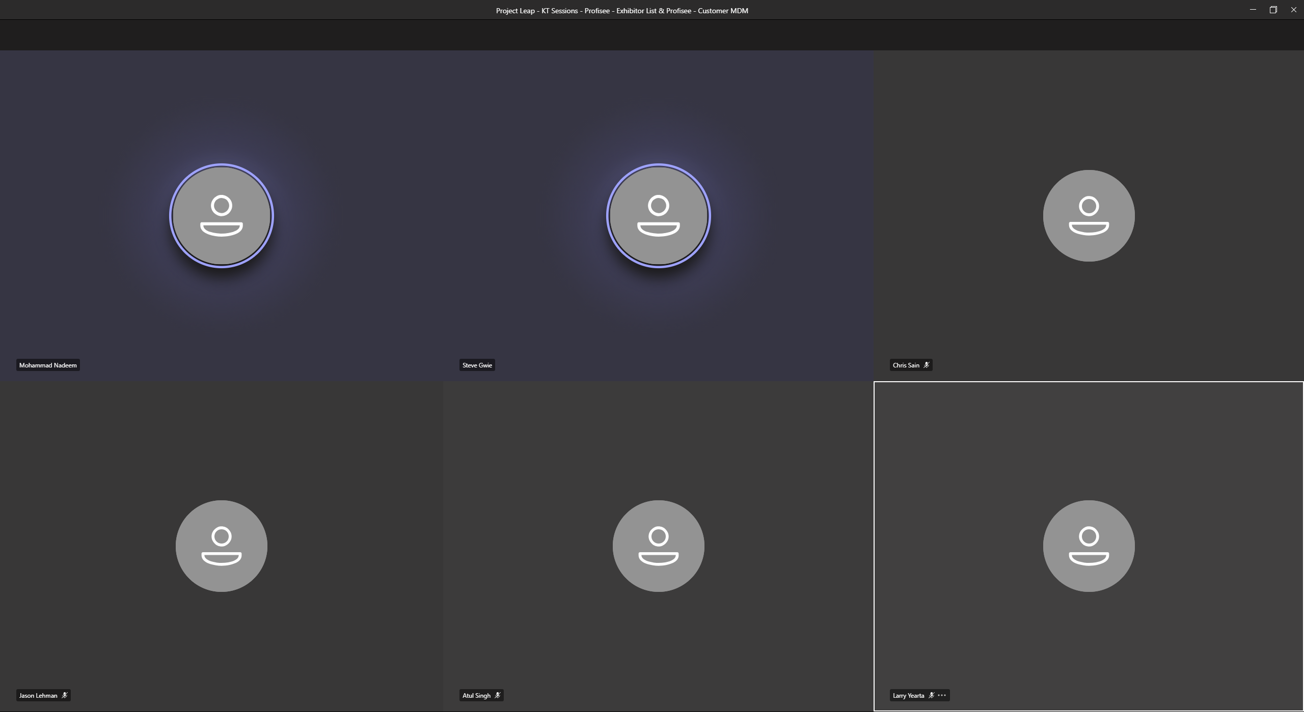1304x712 pixels.
Task: Click Chris Sain's avatar icon
Action: click(1089, 216)
